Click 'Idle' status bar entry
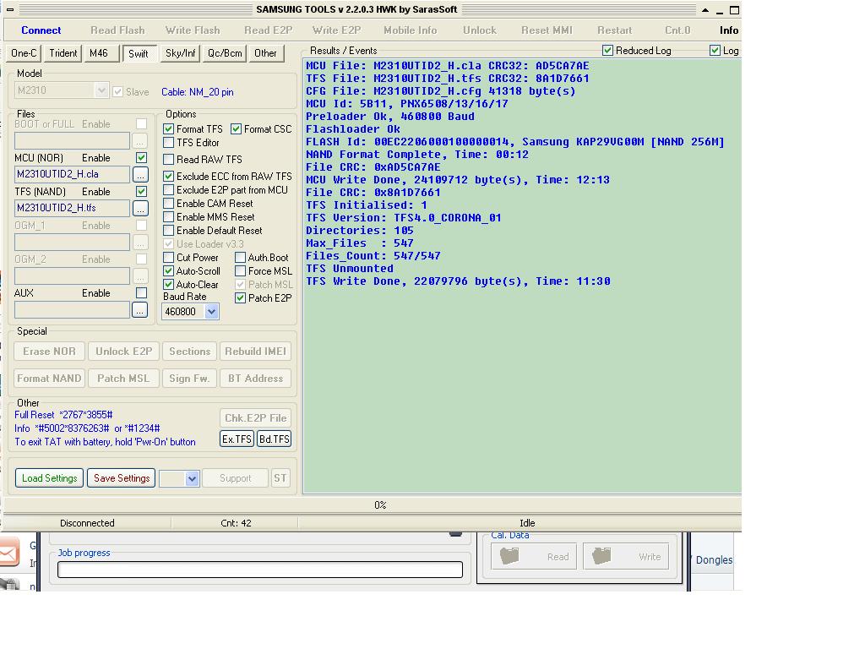Screen dimensions: 865x649 pyautogui.click(x=527, y=523)
